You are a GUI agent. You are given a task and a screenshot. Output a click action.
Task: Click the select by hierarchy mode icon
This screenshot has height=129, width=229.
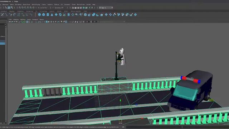point(6,8)
